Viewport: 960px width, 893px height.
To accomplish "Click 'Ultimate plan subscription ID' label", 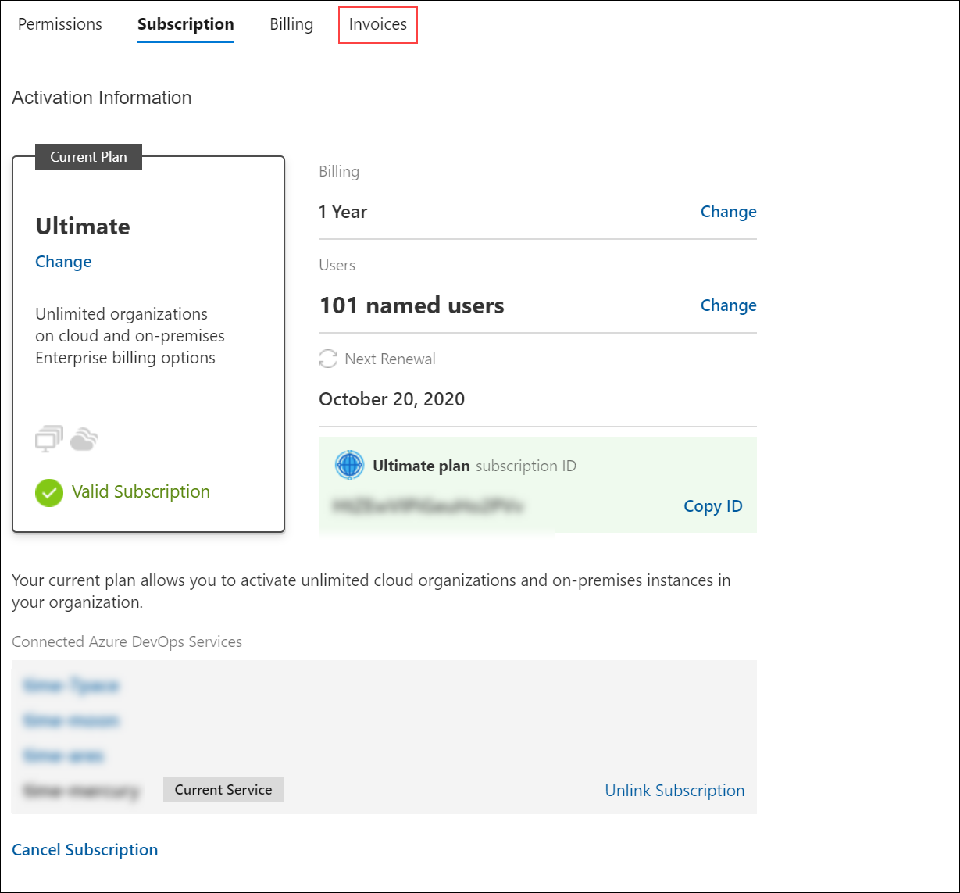I will (x=474, y=466).
